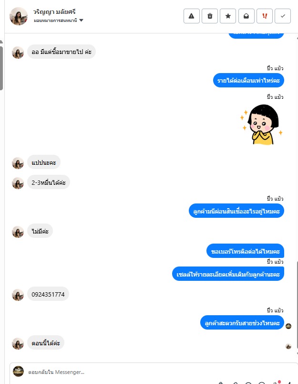The height and width of the screenshot is (384, 298).
Task: Open the contact's profile picture in the header
Action: (18, 16)
